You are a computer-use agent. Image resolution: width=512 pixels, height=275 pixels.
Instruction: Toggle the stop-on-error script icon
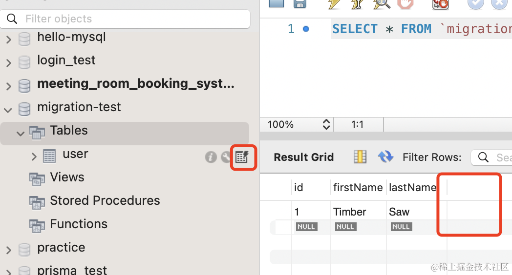[x=440, y=4]
